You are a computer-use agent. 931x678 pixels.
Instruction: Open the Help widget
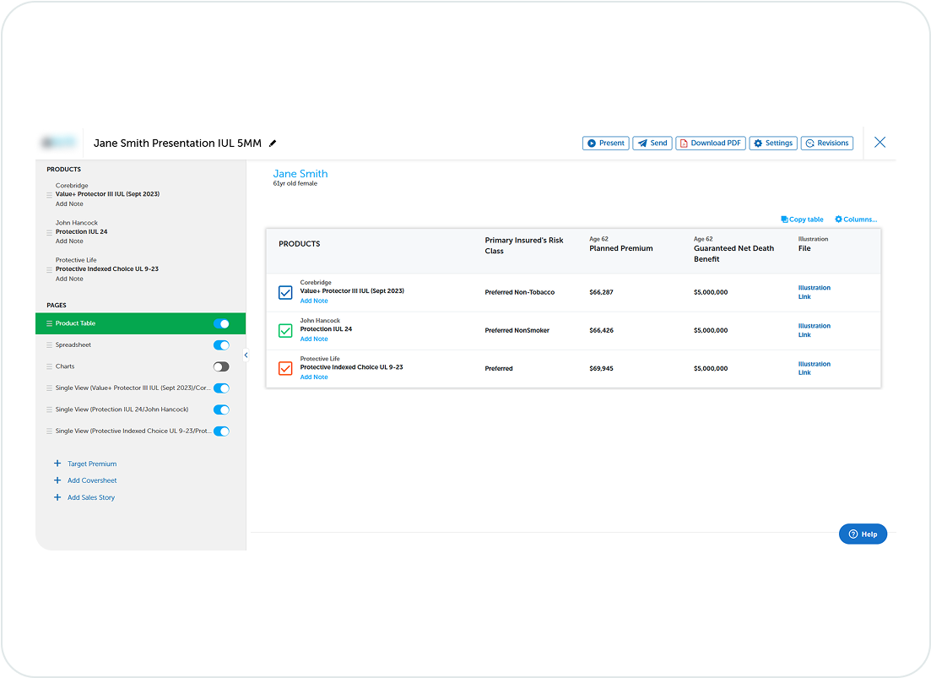863,534
